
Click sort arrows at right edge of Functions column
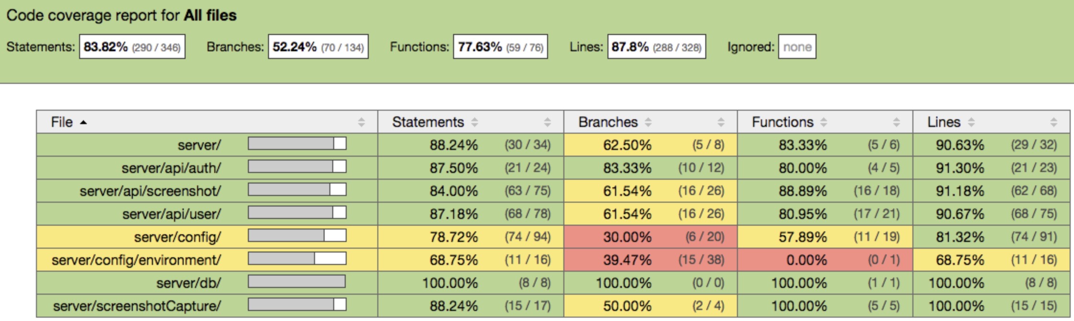(x=897, y=122)
